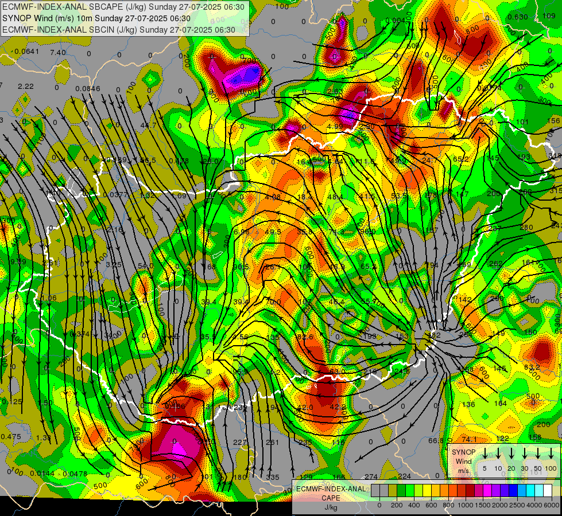Click the wind arrow above the 20 m/s label
This screenshot has width=562, height=516.
coord(511,454)
